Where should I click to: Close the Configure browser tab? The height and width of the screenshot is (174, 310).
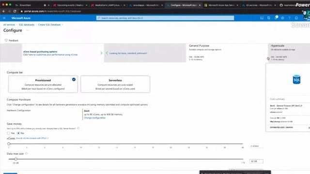(200, 5)
